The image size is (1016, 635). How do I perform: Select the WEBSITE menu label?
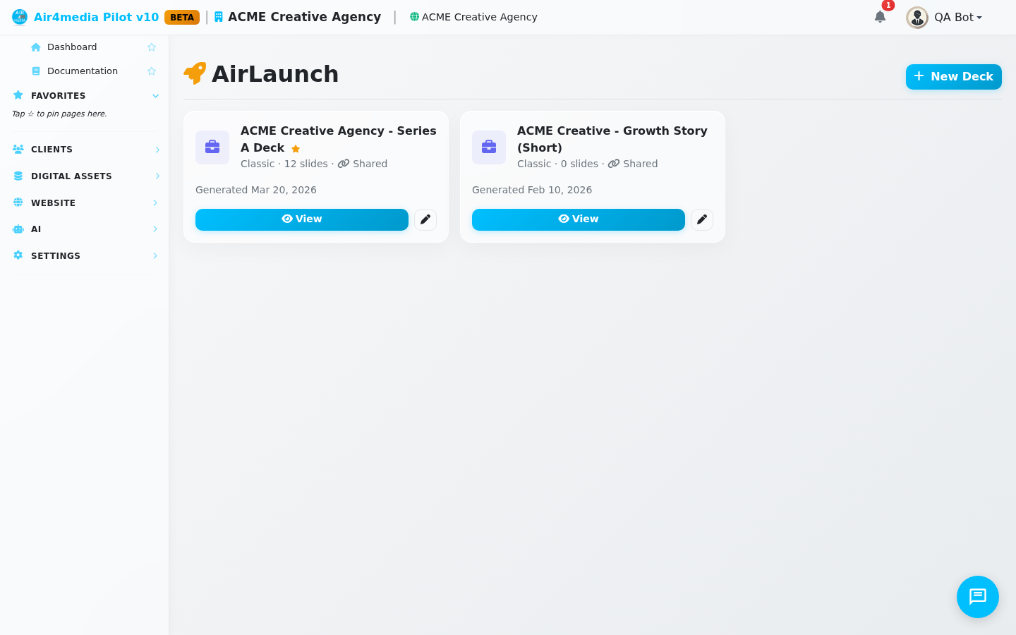pyautogui.click(x=53, y=203)
